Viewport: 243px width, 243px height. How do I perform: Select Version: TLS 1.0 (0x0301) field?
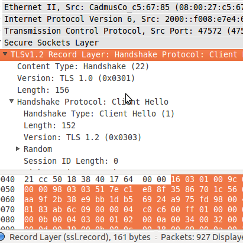(76, 78)
